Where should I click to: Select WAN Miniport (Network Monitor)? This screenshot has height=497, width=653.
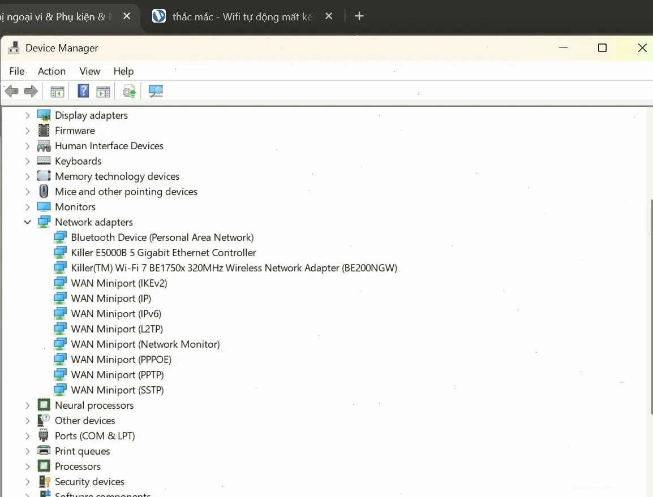pyautogui.click(x=145, y=344)
